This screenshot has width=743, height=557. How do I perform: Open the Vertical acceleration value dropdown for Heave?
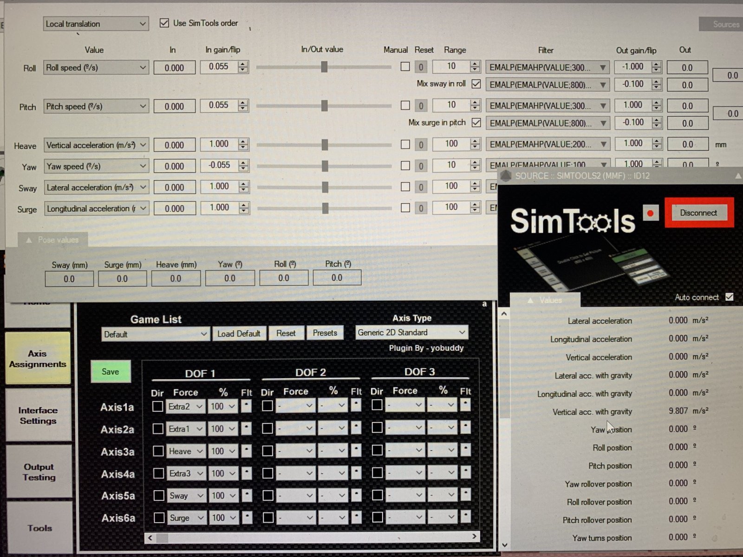point(97,145)
